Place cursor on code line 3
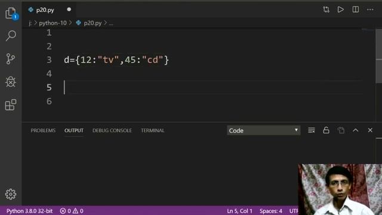Viewport: 382px width, 215px height. [x=116, y=60]
